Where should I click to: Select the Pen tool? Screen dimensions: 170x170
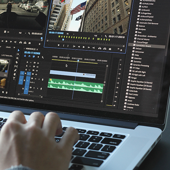tap(15, 70)
